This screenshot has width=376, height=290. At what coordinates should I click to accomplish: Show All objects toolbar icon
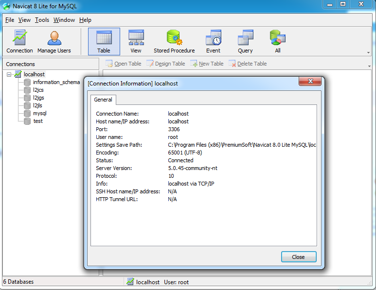pos(278,41)
